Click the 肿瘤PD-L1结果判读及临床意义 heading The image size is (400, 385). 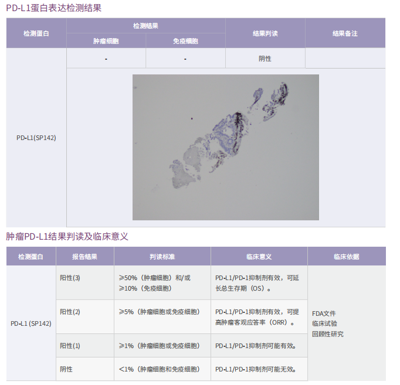point(67,237)
